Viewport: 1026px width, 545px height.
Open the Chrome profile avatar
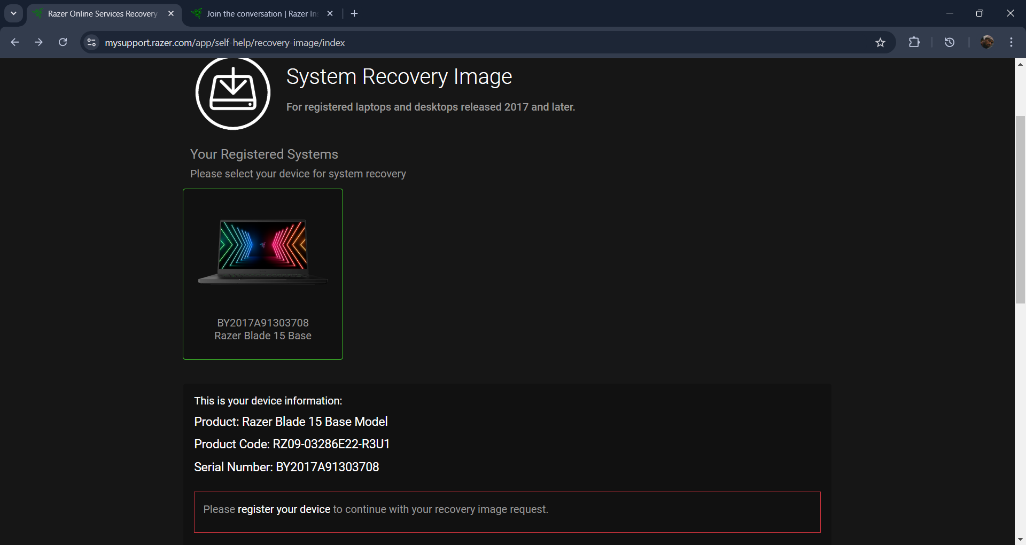point(987,42)
